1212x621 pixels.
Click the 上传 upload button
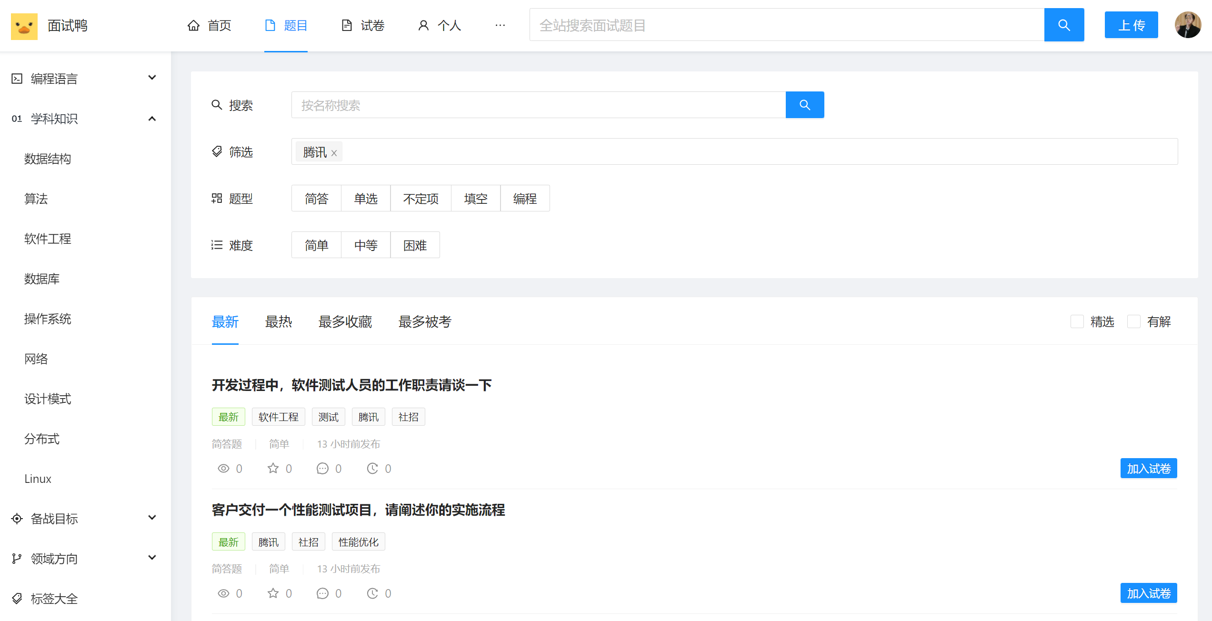(x=1131, y=25)
